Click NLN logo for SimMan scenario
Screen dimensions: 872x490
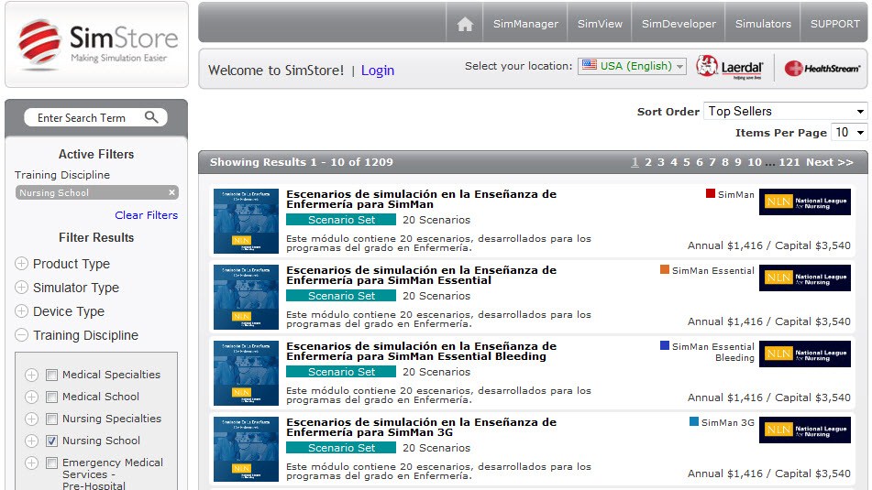(805, 201)
